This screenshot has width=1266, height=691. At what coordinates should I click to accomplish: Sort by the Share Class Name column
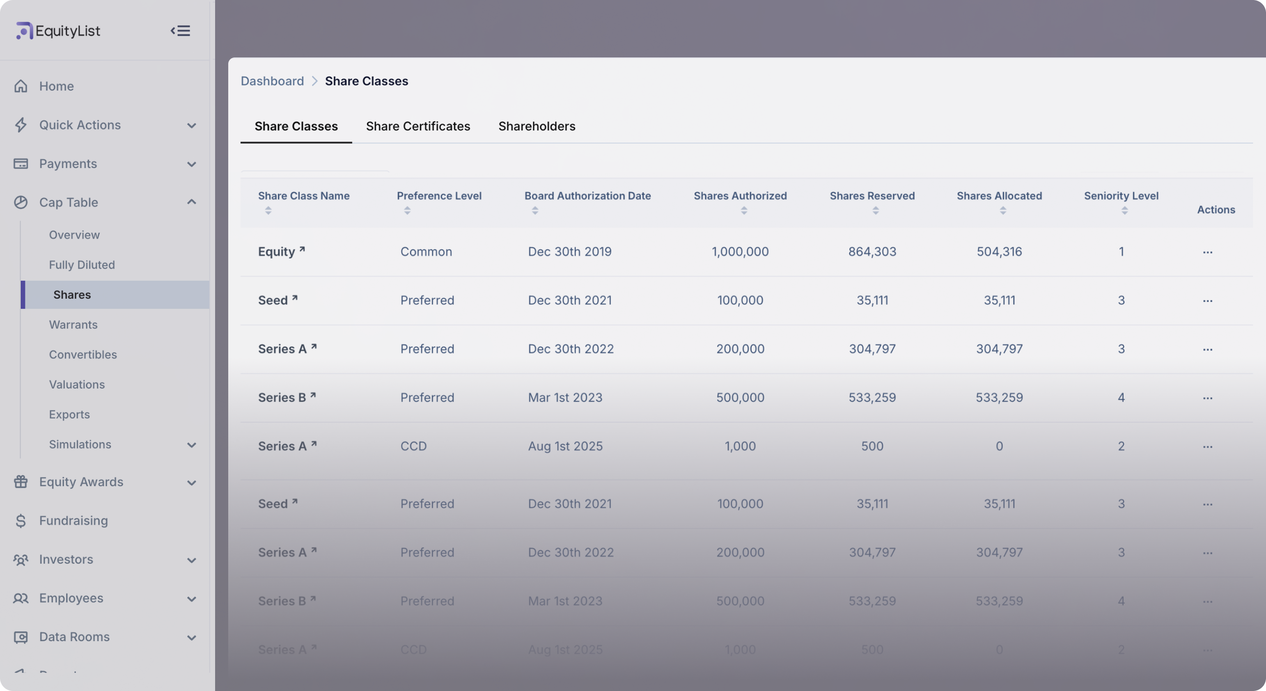[268, 211]
